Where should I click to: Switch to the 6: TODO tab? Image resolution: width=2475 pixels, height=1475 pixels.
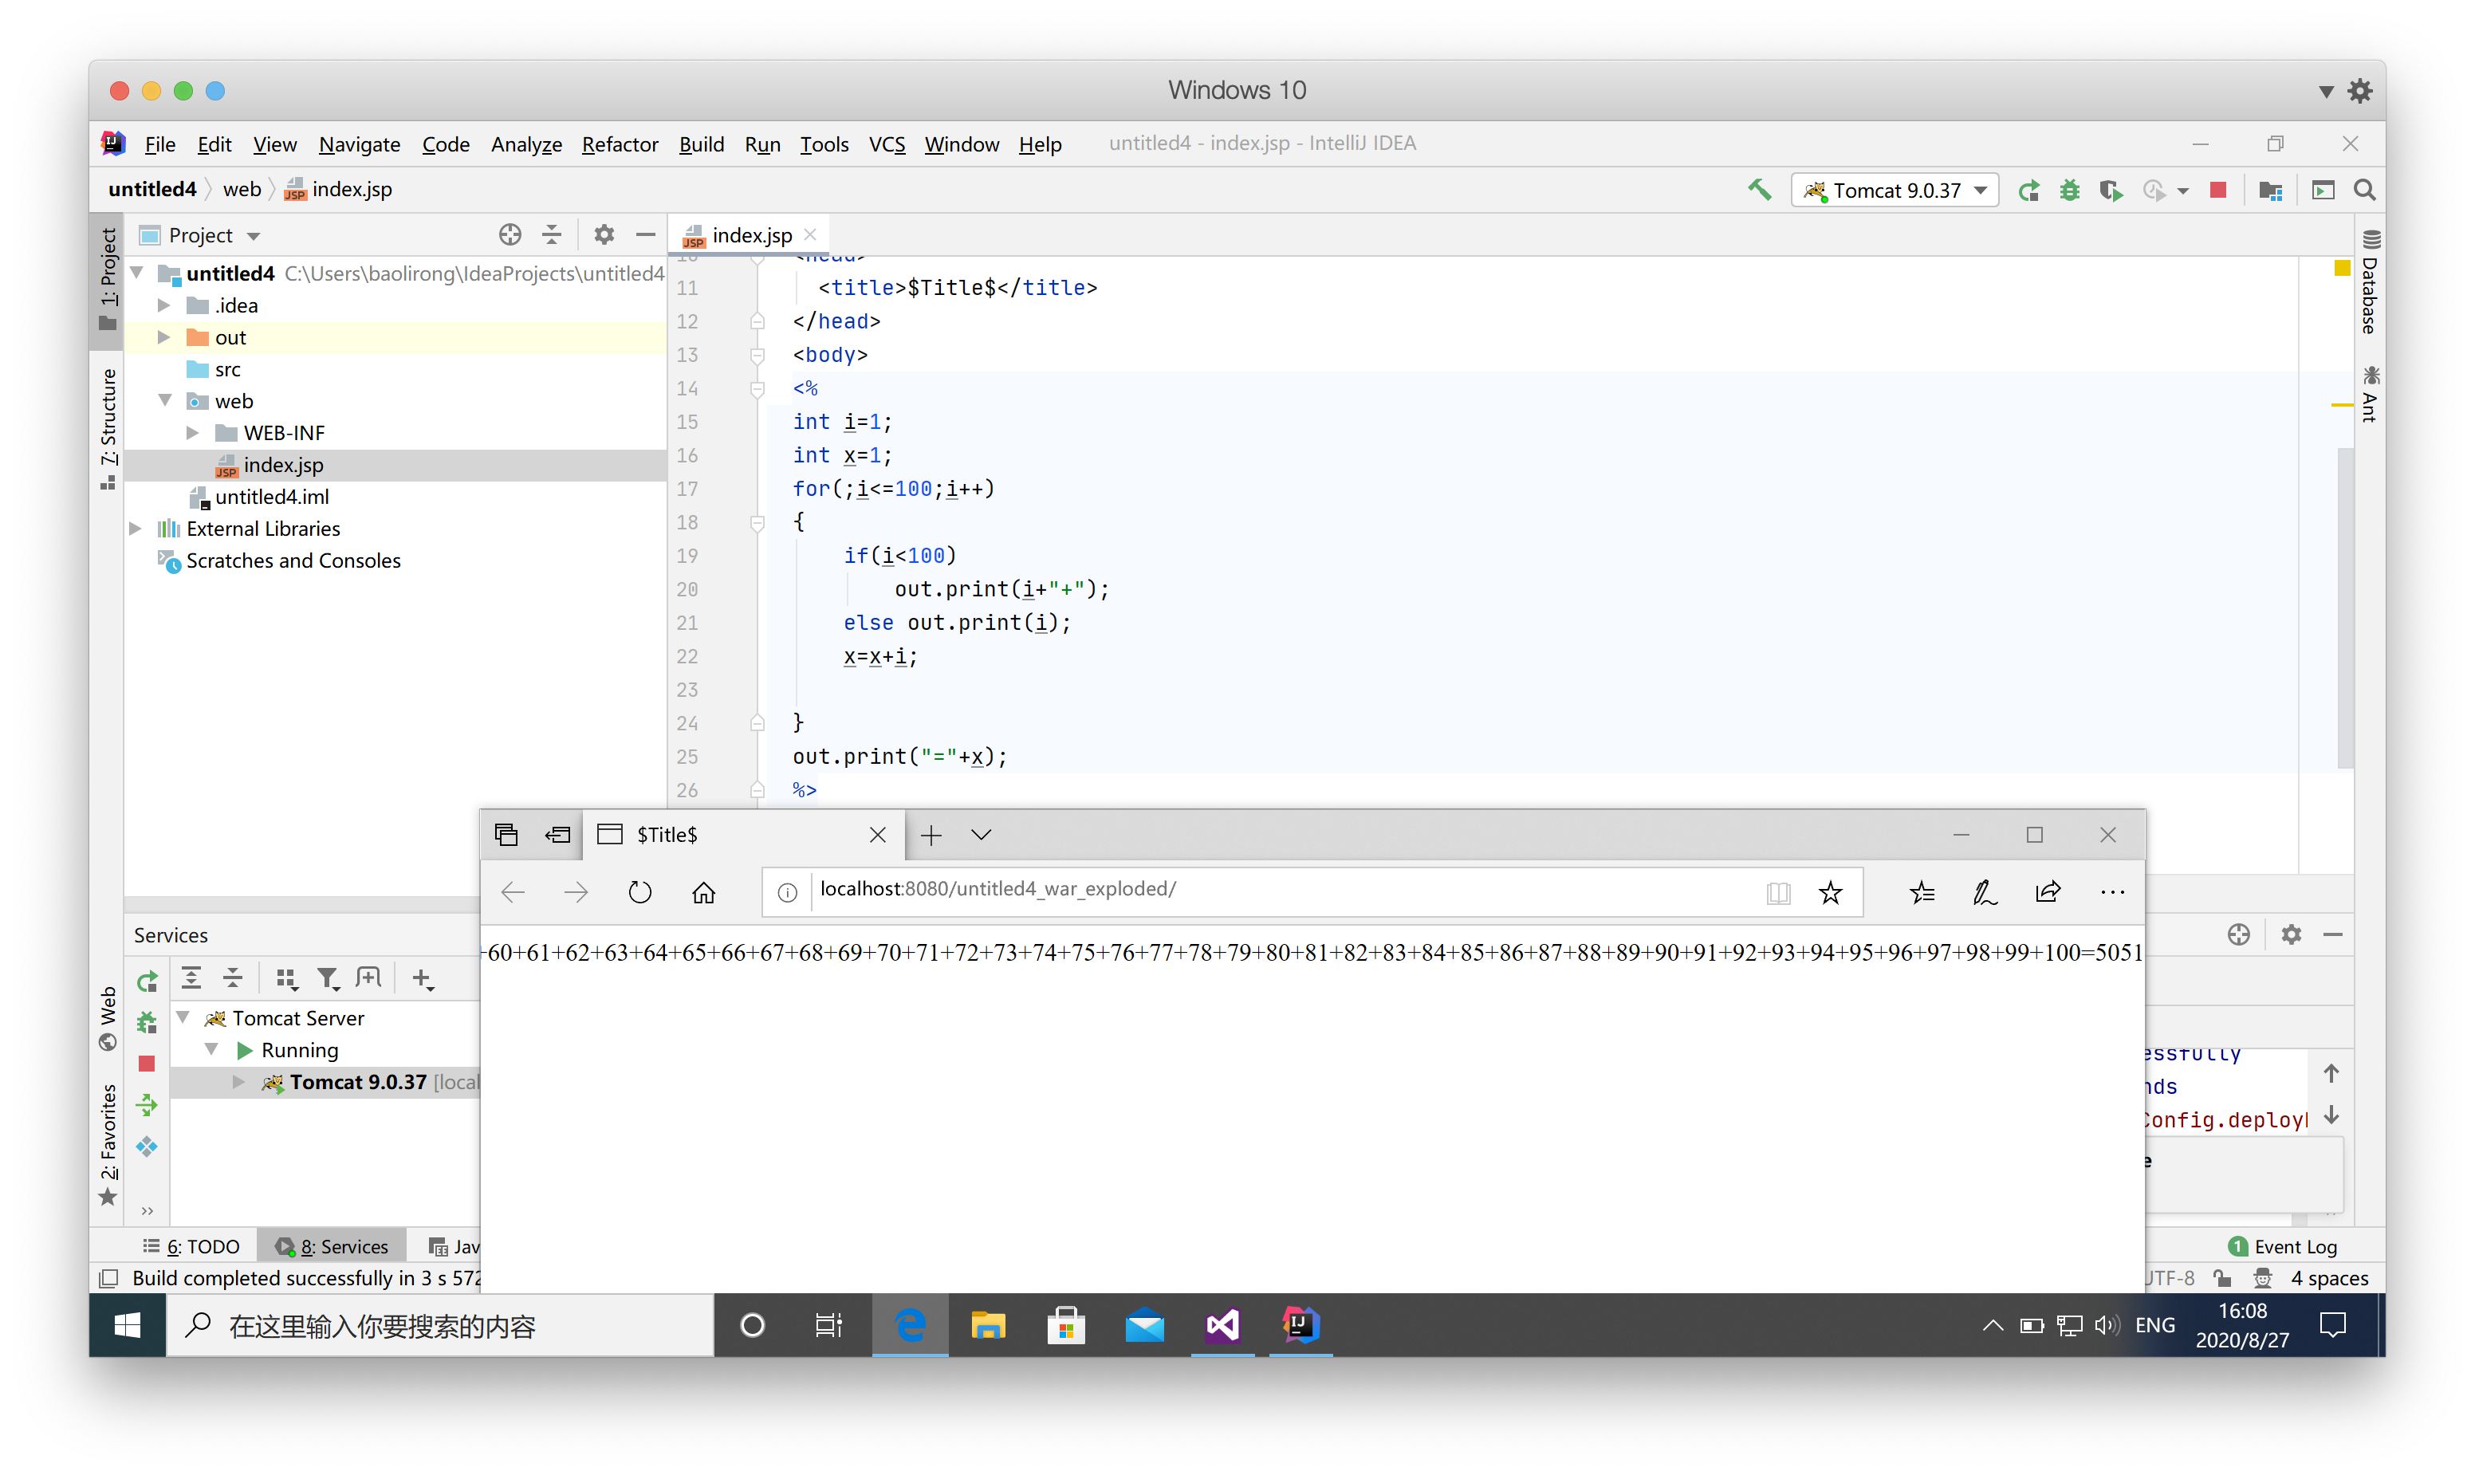192,1246
